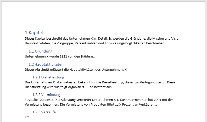Viewport: 207px width, 122px height.
Task: Click the 'Etc.' text at the bottom
Action: tap(27, 117)
